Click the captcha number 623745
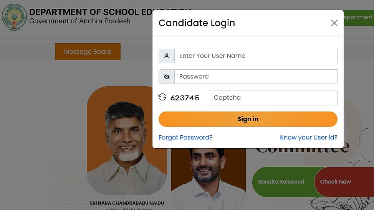 click(185, 98)
